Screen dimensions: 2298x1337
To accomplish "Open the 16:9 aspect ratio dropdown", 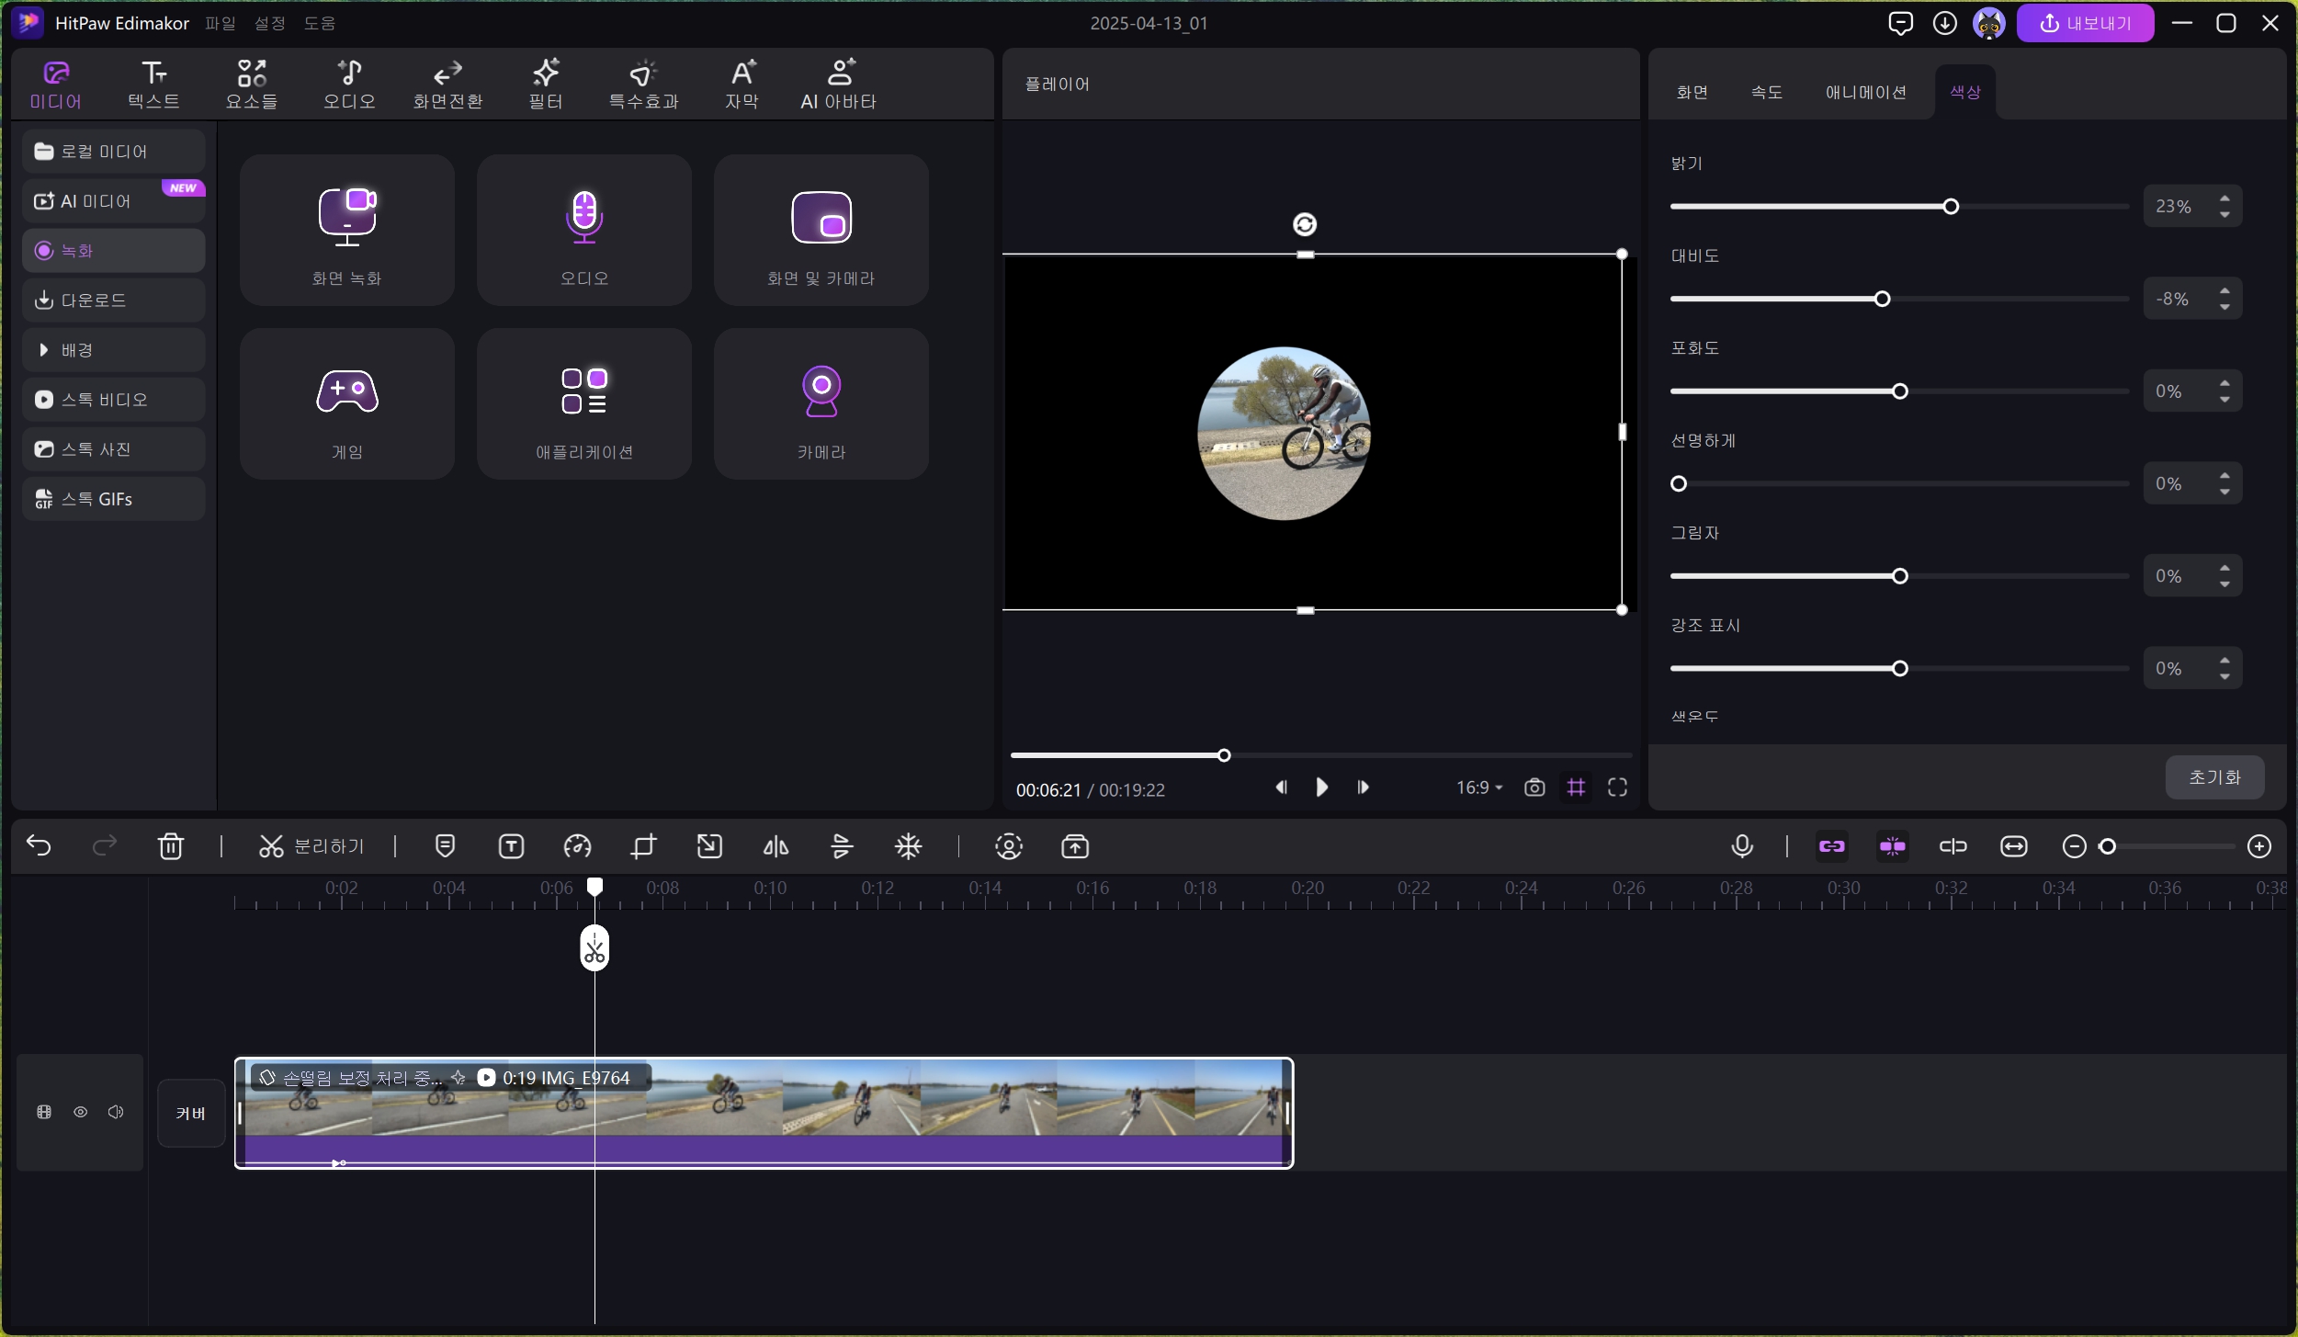I will pyautogui.click(x=1478, y=787).
